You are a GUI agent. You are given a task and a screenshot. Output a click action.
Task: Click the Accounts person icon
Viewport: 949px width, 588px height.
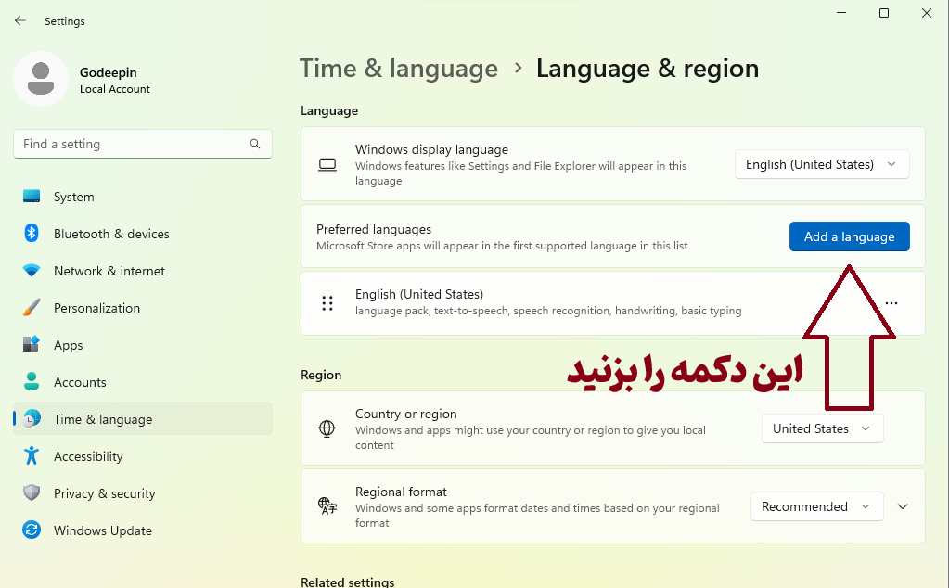point(32,381)
